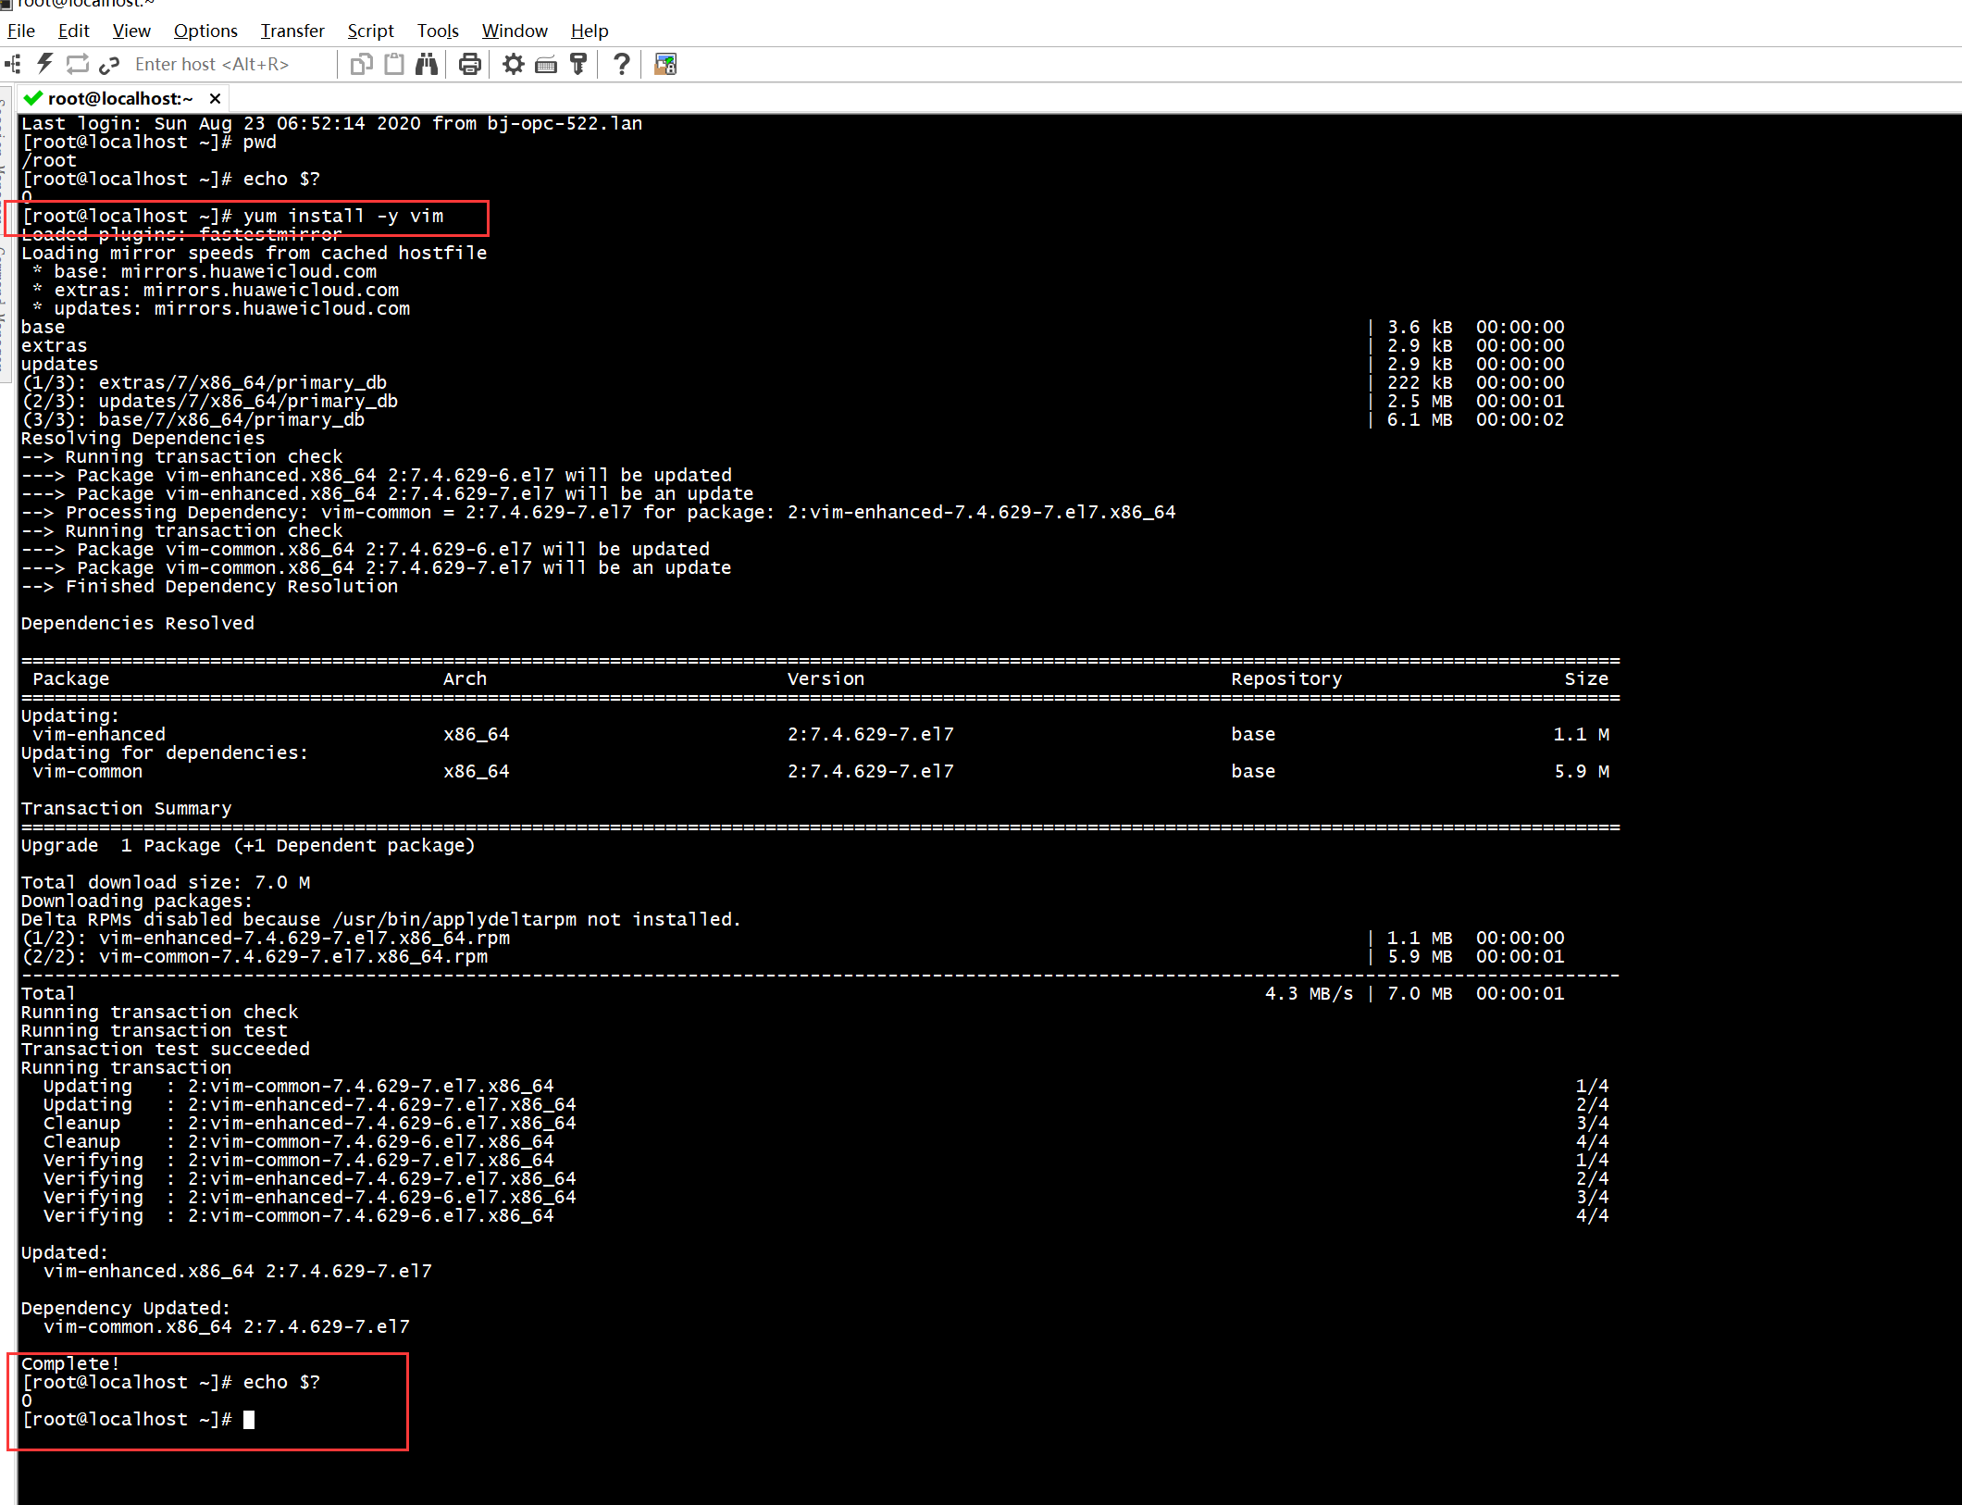Open the Session Manager icon

tap(13, 64)
